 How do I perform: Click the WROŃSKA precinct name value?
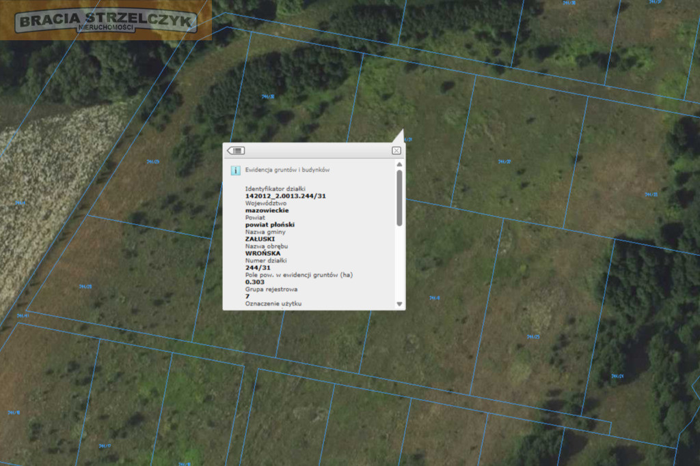[263, 254]
